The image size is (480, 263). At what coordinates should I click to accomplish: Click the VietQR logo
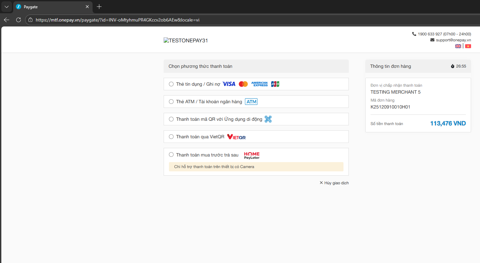(236, 137)
